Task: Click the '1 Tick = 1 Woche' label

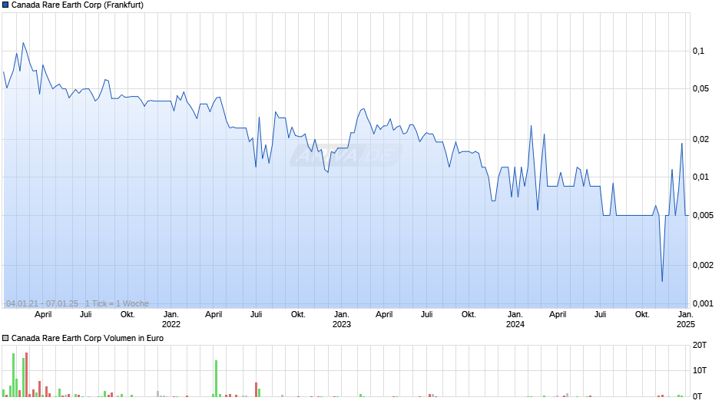Action: coord(117,303)
